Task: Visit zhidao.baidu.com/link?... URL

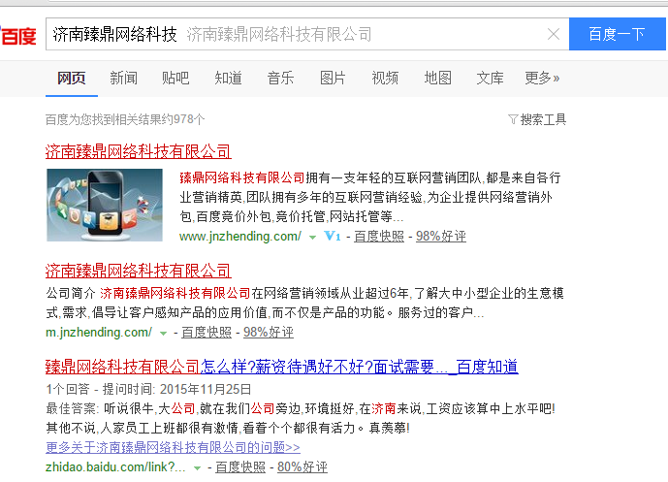Action: tap(115, 467)
